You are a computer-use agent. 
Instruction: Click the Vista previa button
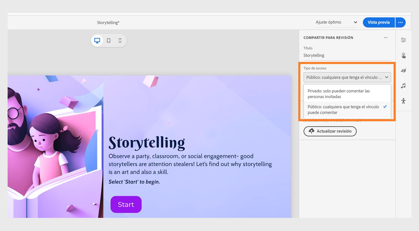378,22
